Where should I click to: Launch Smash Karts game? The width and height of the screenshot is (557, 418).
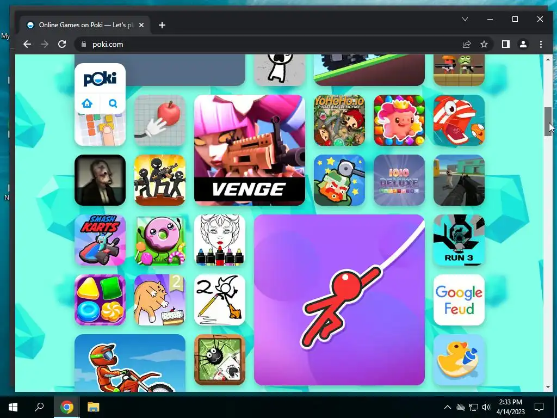100,240
